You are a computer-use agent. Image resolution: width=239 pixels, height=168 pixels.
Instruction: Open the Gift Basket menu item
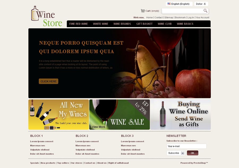[144, 24]
